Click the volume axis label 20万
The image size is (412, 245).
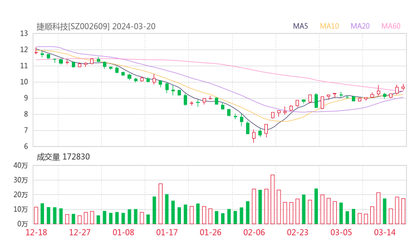click(x=21, y=195)
